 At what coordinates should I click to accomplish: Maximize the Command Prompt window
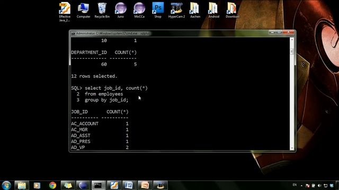coord(279,32)
